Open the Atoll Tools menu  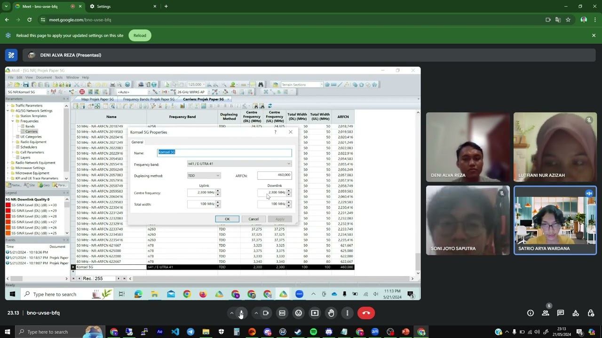pos(58,77)
